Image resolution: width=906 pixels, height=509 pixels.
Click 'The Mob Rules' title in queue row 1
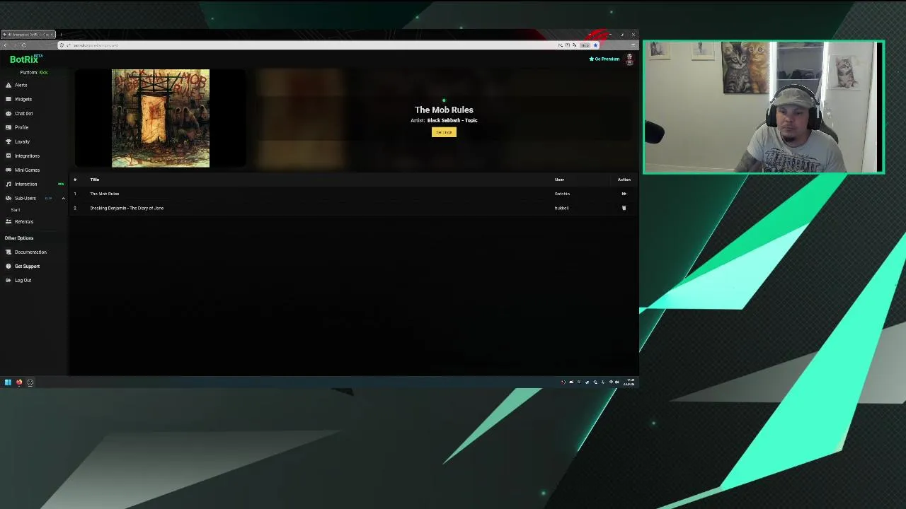(x=104, y=194)
